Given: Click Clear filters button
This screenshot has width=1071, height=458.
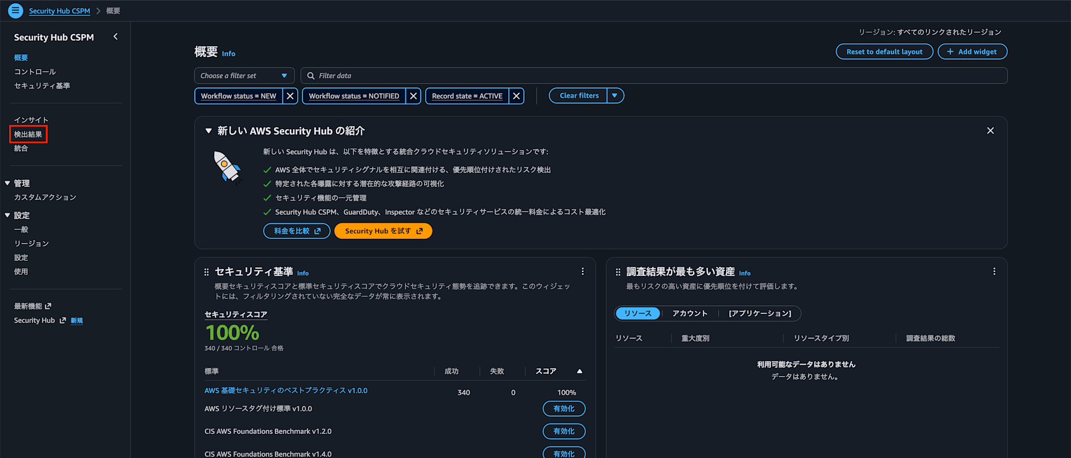Looking at the screenshot, I should [579, 95].
